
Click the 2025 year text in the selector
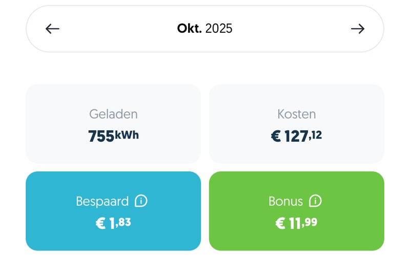pyautogui.click(x=219, y=29)
